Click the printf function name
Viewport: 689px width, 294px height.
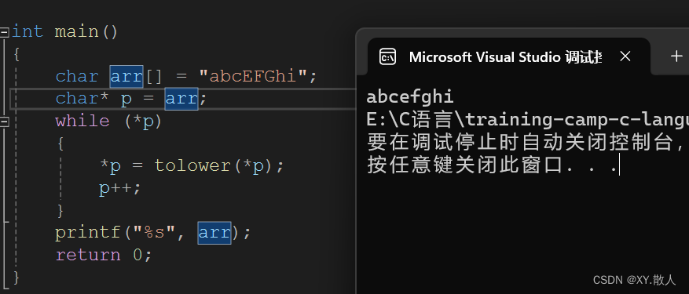pyautogui.click(x=88, y=233)
